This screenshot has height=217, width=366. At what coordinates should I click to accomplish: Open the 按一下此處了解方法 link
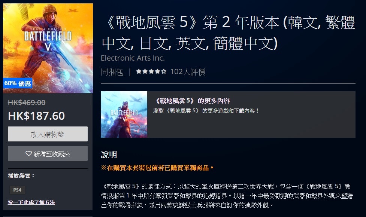click(31, 202)
